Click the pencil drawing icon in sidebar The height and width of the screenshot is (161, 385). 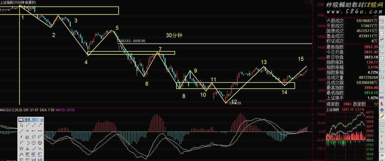[x=381, y=117]
